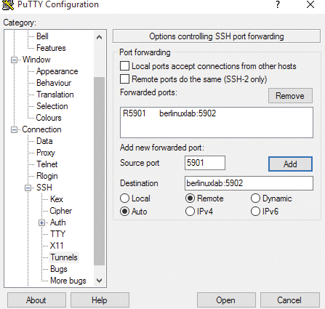
Task: Close the PuTTY Configuration window
Action: click(x=310, y=4)
